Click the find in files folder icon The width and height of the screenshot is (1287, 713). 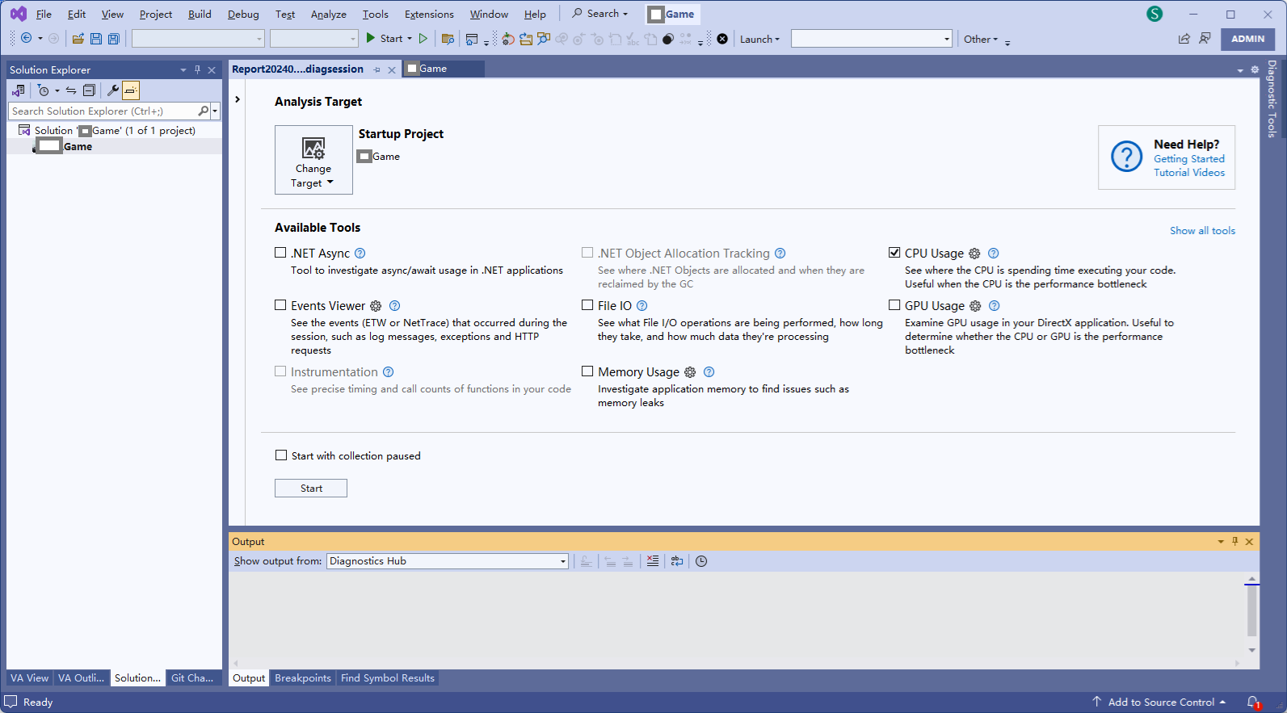pyautogui.click(x=448, y=39)
